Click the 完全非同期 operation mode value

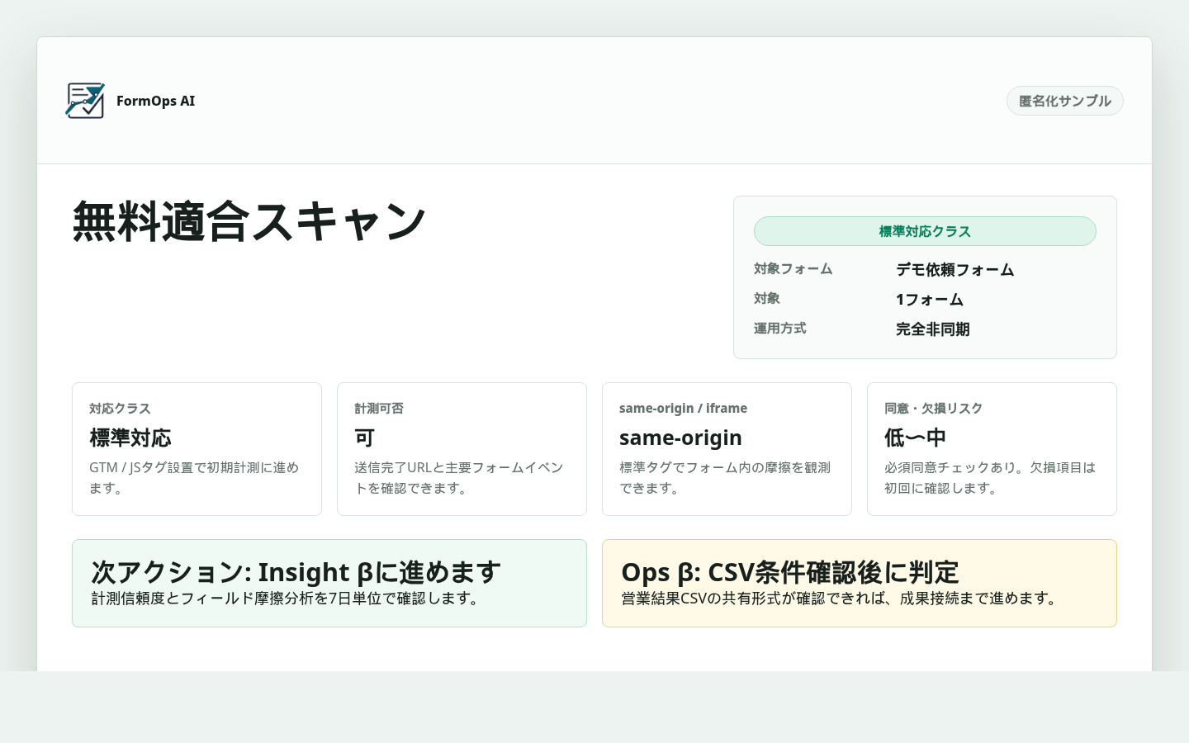pyautogui.click(x=933, y=329)
